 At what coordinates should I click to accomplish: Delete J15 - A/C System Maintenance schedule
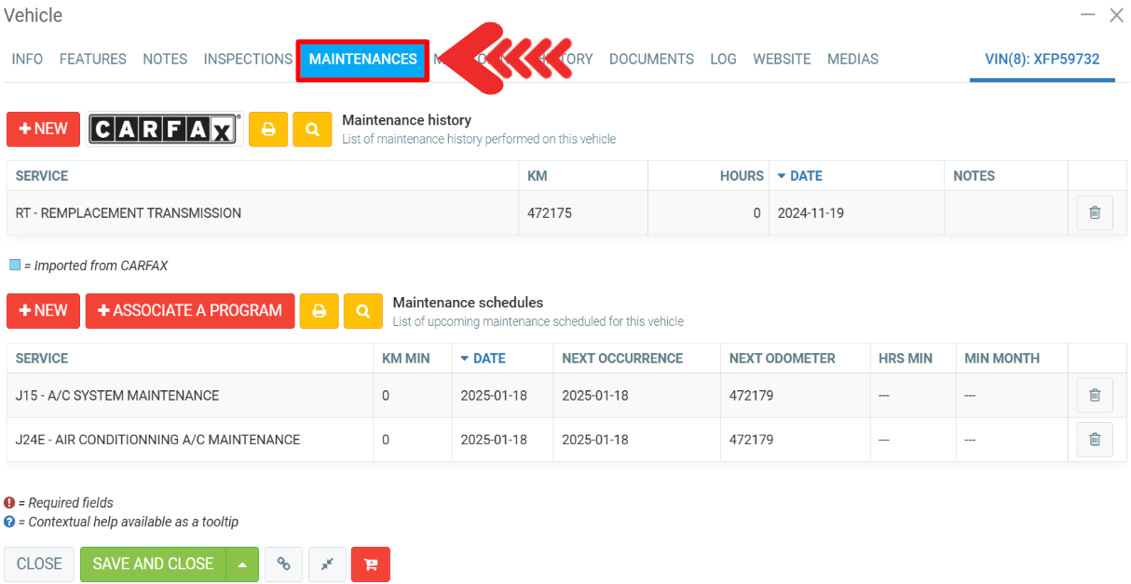point(1095,396)
